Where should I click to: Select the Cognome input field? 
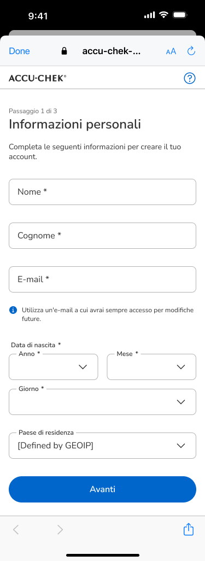coord(102,236)
